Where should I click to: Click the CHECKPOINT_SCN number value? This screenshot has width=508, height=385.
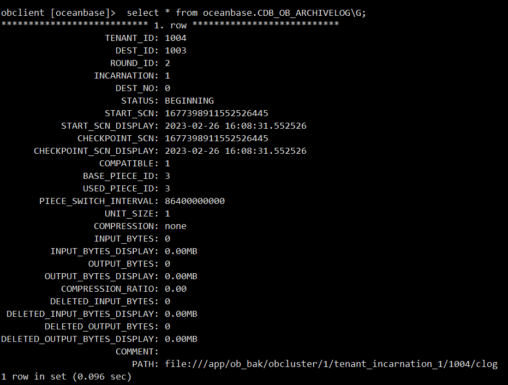pos(217,139)
